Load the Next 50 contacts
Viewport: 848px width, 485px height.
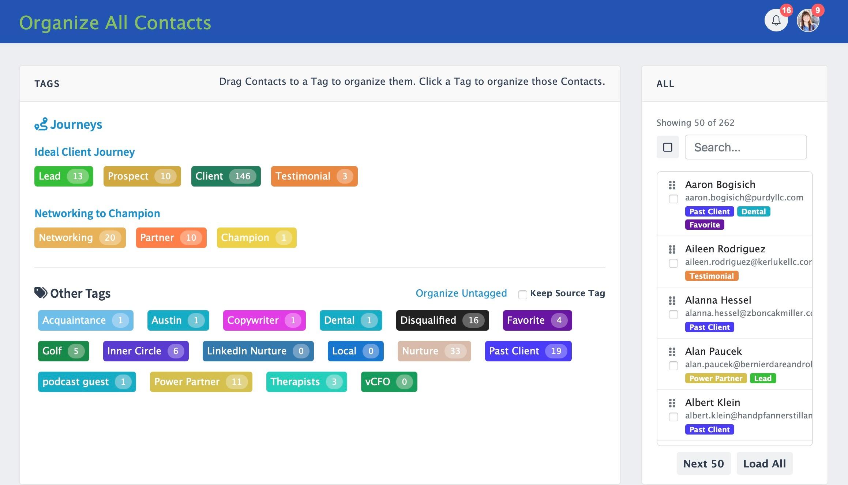(x=703, y=463)
